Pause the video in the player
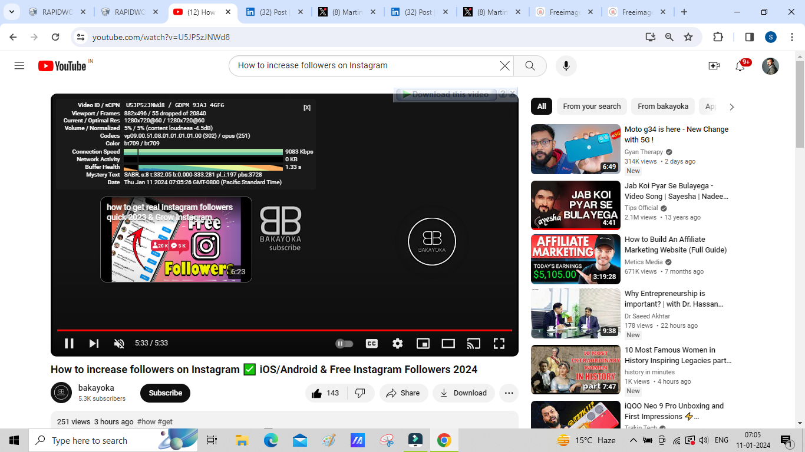Screen dimensions: 805x452 click(69, 343)
